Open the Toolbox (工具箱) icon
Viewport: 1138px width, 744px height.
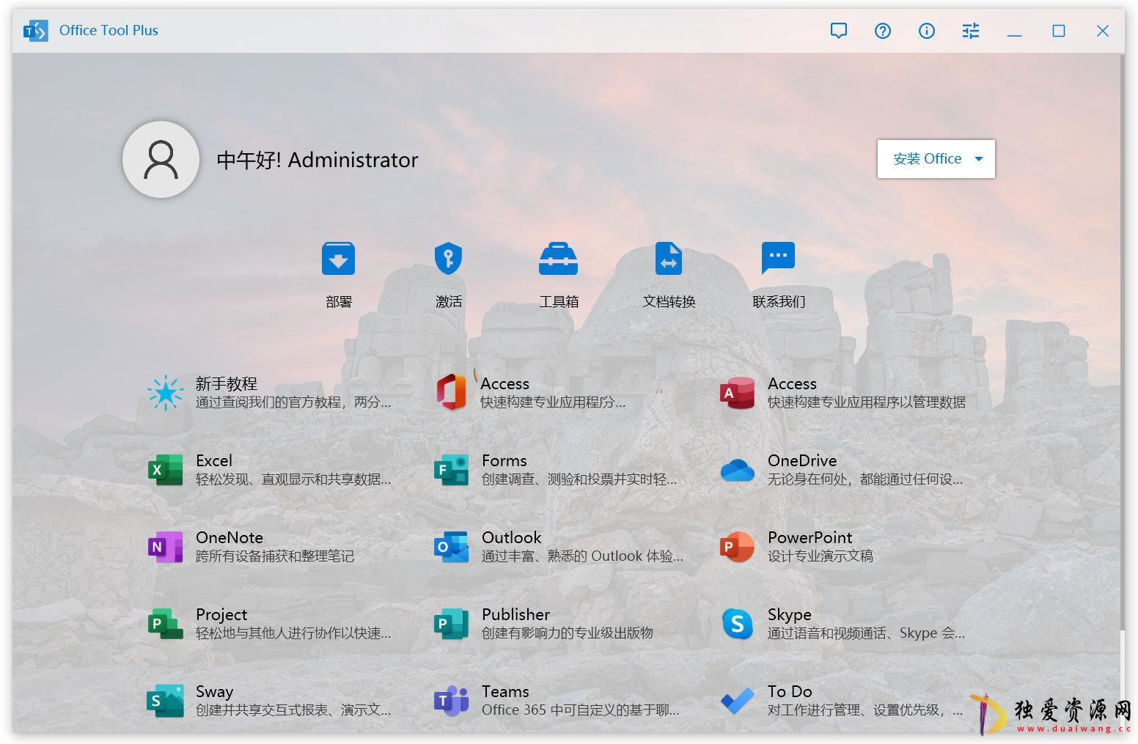[558, 259]
